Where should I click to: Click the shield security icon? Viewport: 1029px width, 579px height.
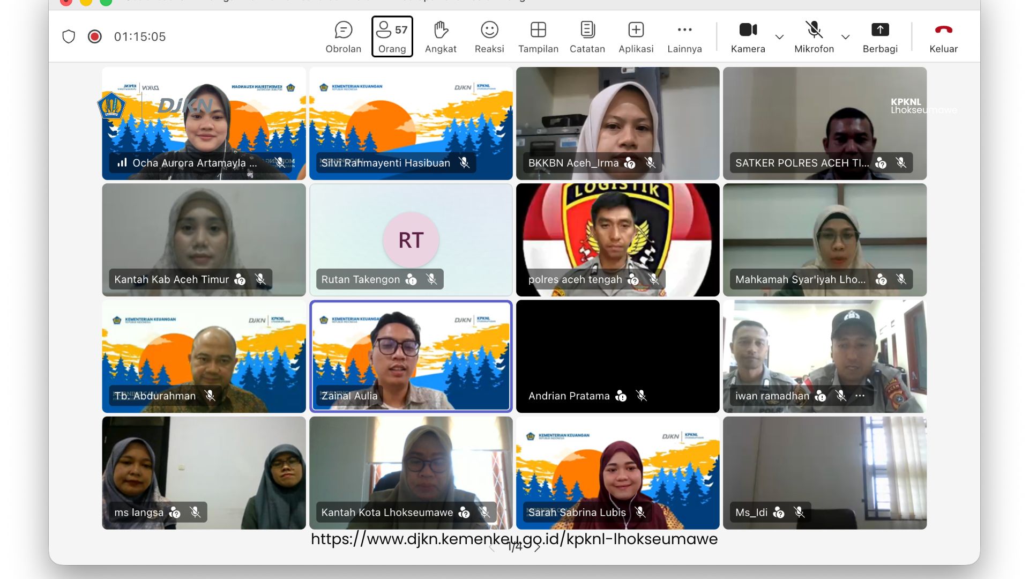69,36
